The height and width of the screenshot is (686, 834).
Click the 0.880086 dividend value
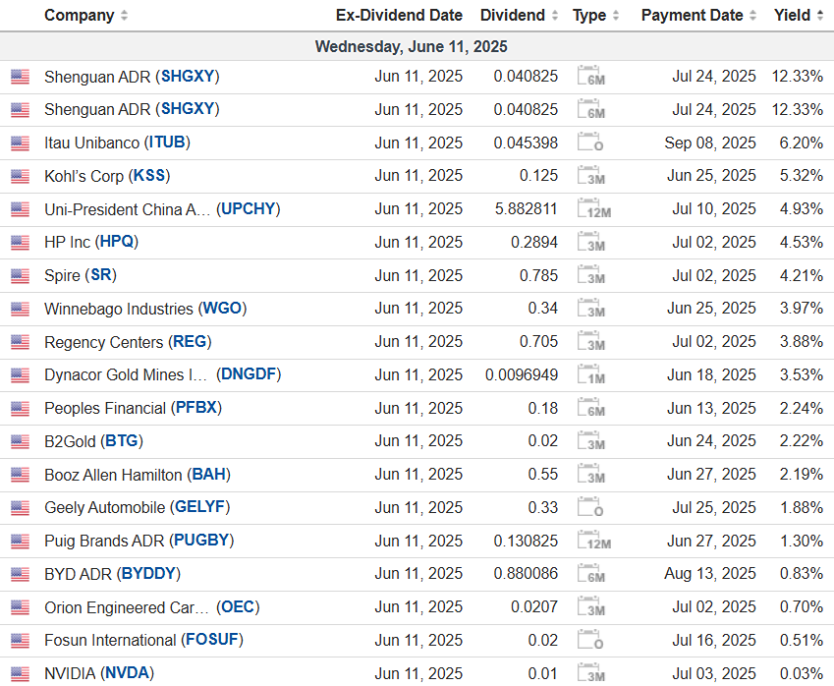click(x=526, y=574)
